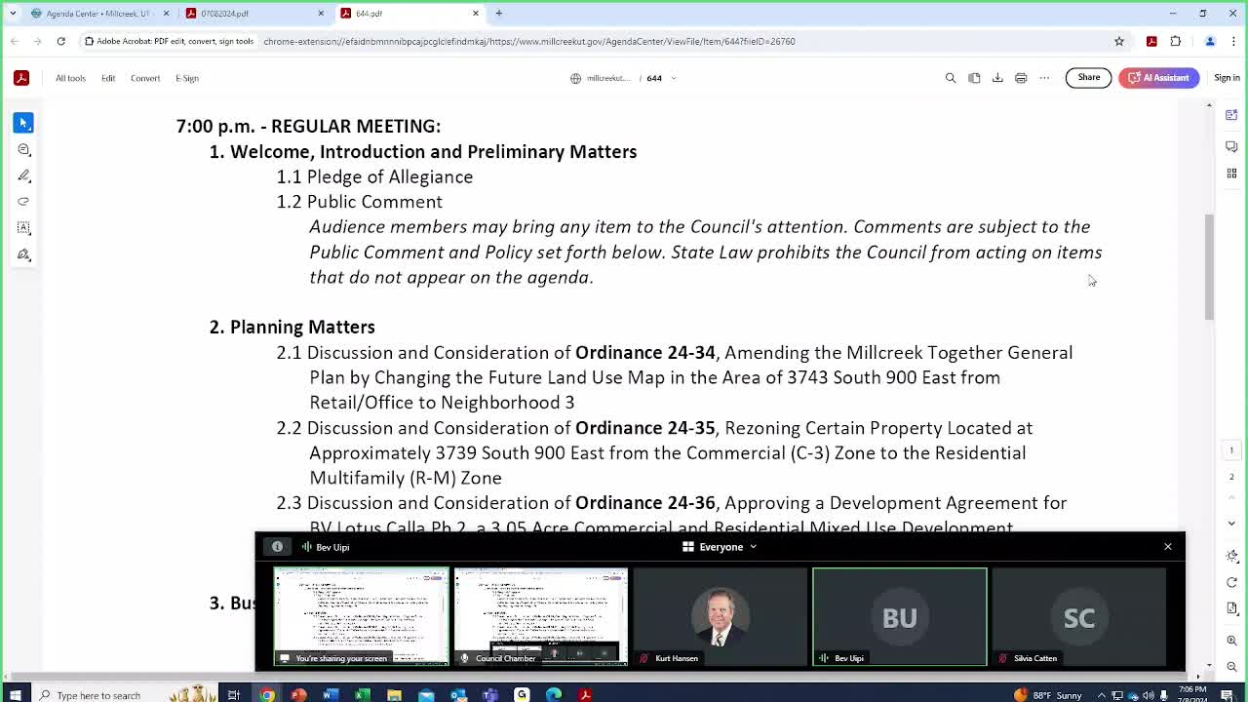The image size is (1248, 702).
Task: Click the print icon in Acrobat toolbar
Action: [1021, 78]
